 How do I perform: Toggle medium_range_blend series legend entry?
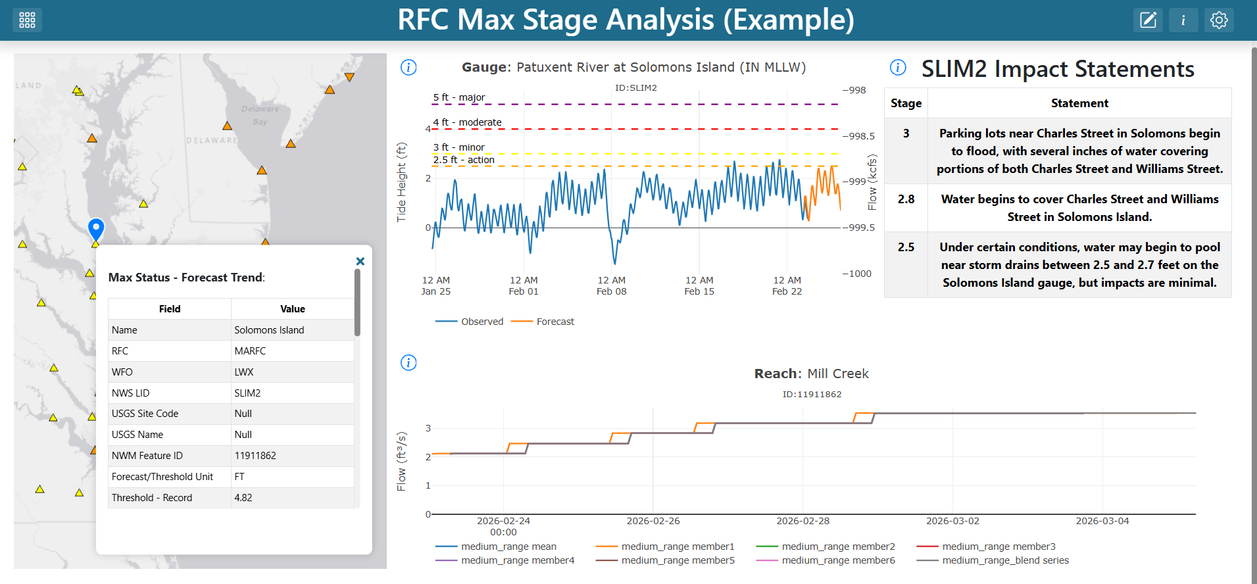click(x=993, y=560)
